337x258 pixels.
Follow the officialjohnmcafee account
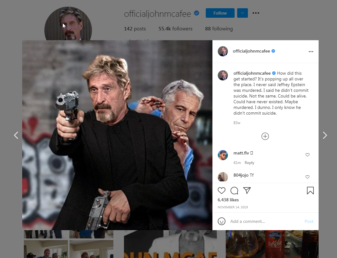[220, 13]
